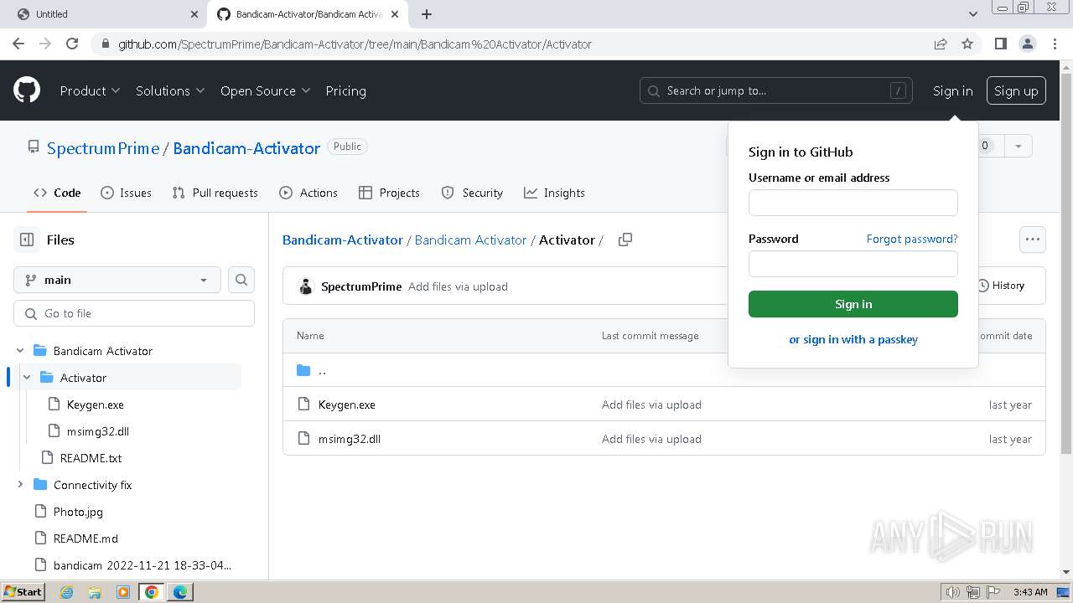Share this page via the share icon

coord(941,44)
